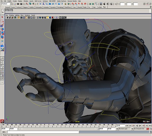The image size is (152, 136).
Task: Switch to four-view panel layout
Action: (x=2, y=62)
